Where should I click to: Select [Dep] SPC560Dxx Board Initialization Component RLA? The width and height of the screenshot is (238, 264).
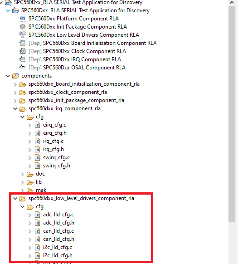pyautogui.click(x=92, y=43)
